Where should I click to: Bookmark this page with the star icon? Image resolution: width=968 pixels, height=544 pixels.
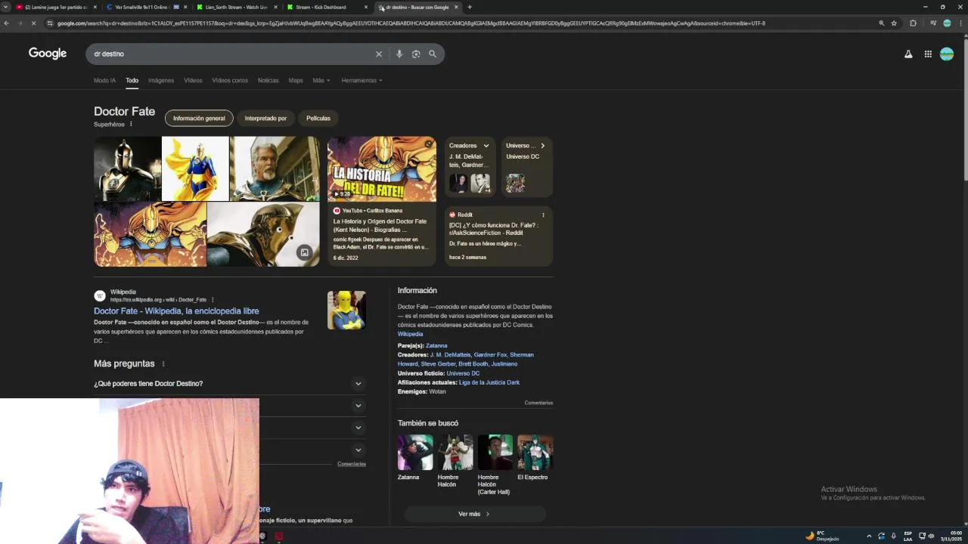[894, 23]
